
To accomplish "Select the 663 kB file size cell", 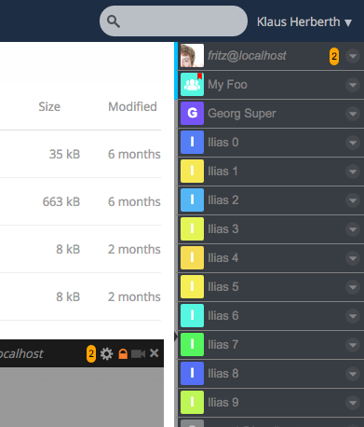I will coord(61,201).
